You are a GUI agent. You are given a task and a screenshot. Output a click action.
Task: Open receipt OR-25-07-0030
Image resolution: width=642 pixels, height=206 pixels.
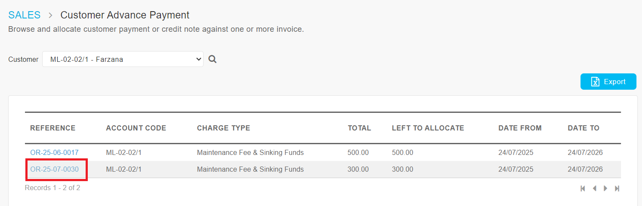point(54,169)
